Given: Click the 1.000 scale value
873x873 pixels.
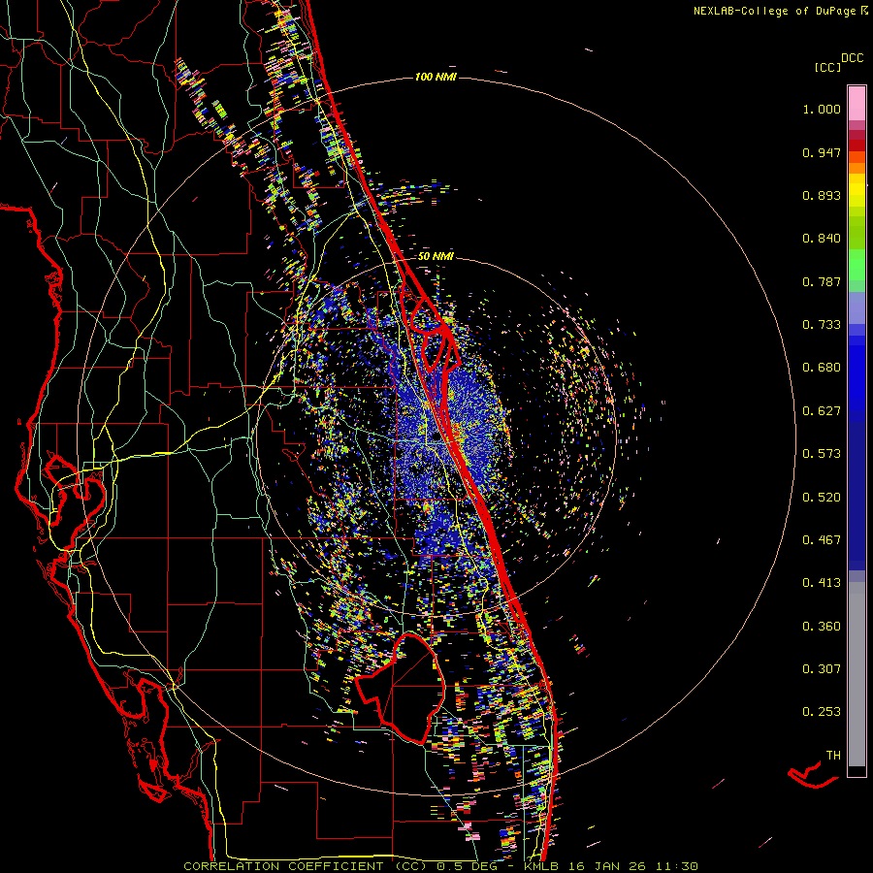Looking at the screenshot, I should pyautogui.click(x=822, y=109).
